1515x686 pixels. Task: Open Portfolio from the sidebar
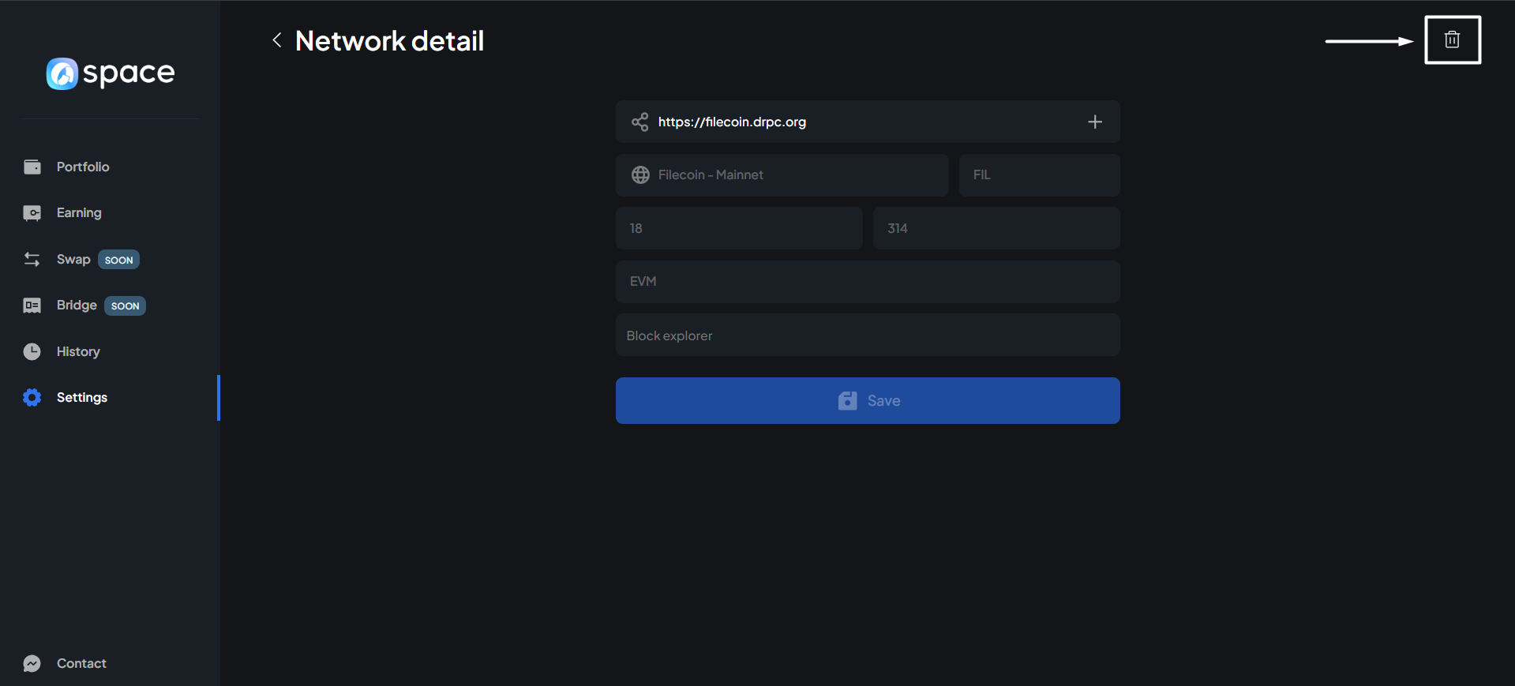point(83,167)
